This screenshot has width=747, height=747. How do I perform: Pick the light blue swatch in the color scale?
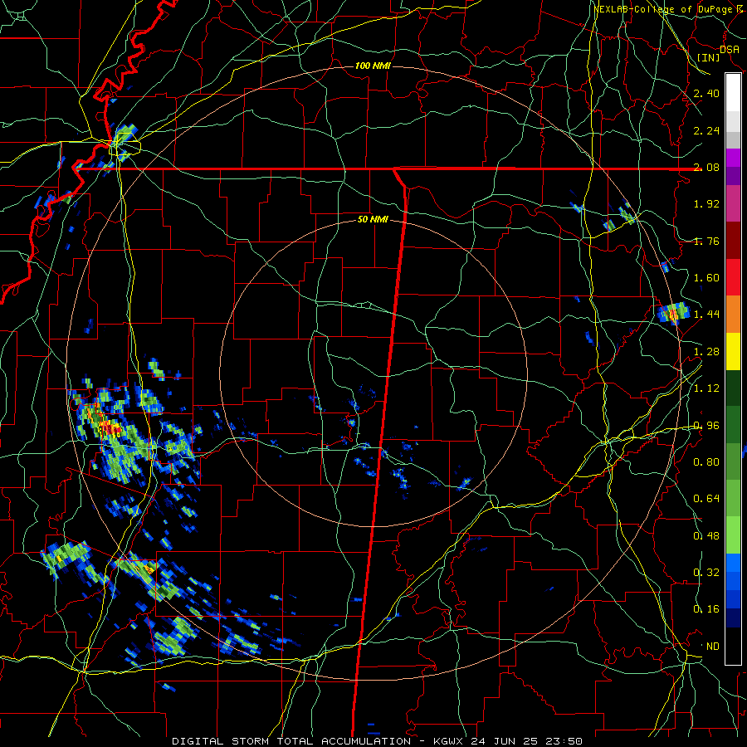pos(733,563)
